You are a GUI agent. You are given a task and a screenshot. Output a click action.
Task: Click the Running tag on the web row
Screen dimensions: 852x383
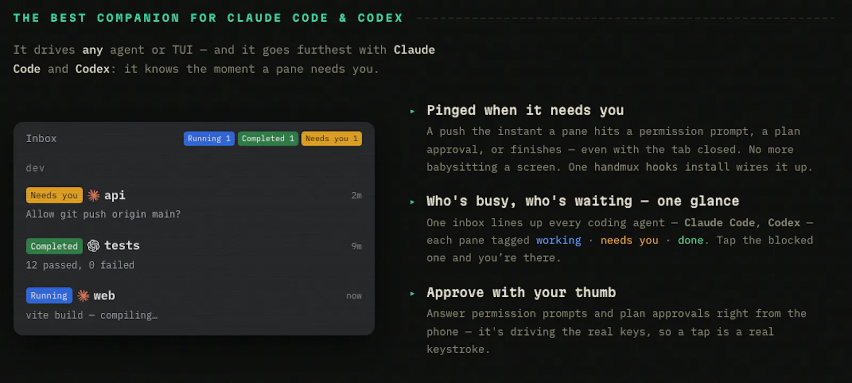point(49,296)
